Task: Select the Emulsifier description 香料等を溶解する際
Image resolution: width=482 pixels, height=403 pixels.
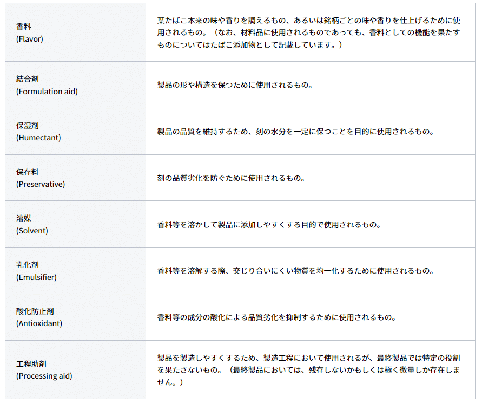Action: (x=295, y=271)
